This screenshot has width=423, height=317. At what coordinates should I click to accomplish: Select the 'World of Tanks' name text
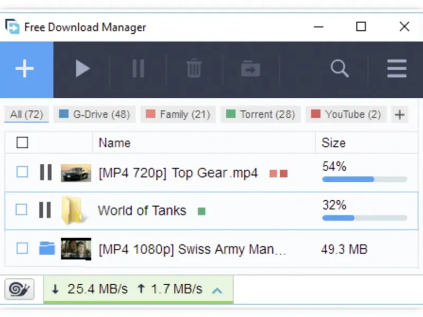tap(142, 210)
